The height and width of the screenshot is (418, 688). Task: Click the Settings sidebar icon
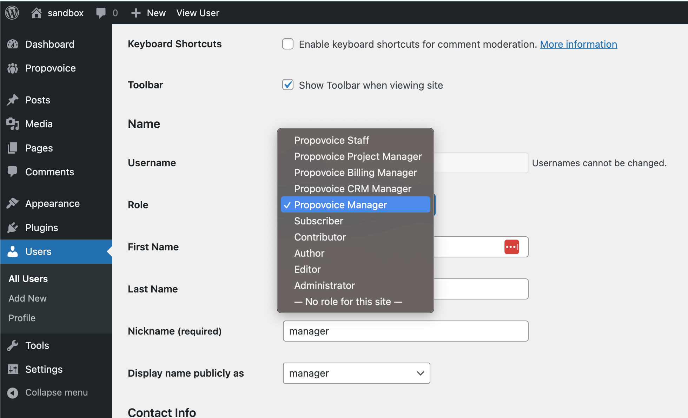[x=13, y=369]
